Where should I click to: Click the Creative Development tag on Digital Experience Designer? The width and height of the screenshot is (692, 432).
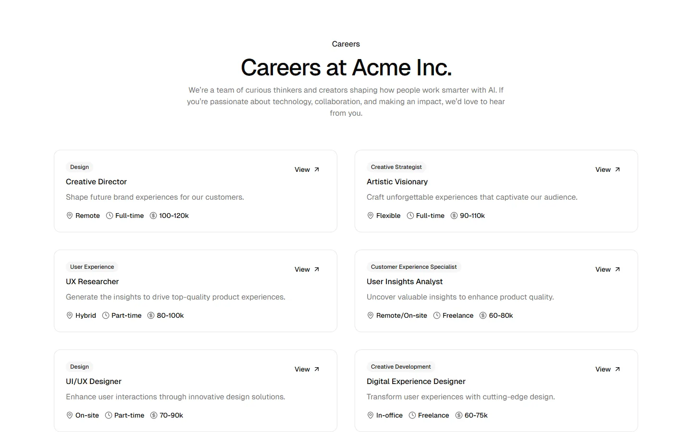click(401, 366)
